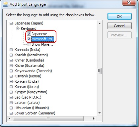Screen dimensions: 139x127
Task: Click the dialog title bar icon
Action: 5,4
